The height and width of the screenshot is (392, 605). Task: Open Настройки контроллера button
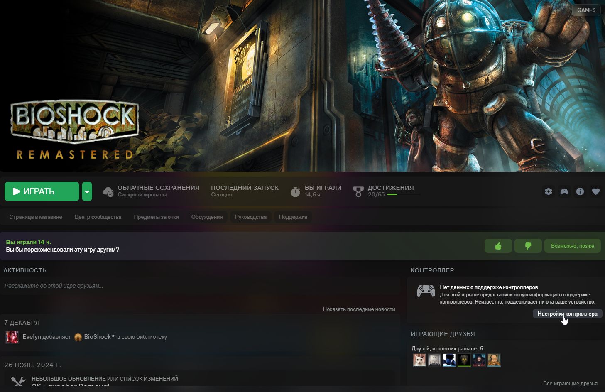pyautogui.click(x=567, y=314)
